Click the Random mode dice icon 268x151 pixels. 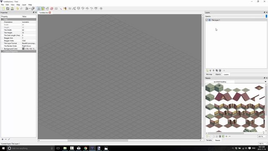tap(33, 8)
